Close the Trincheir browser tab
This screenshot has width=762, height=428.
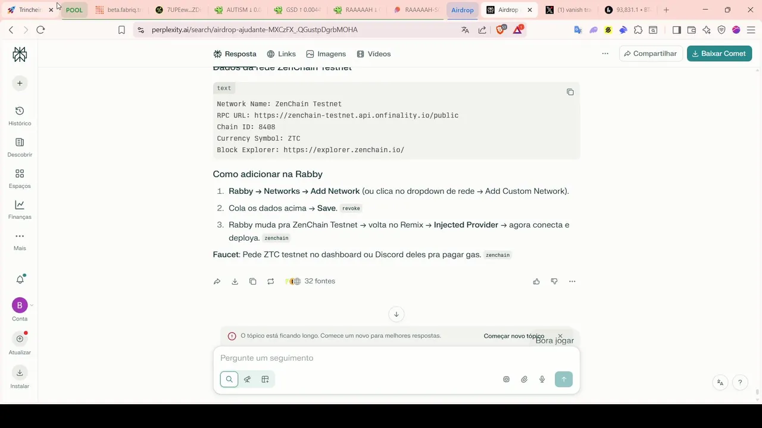(x=51, y=10)
